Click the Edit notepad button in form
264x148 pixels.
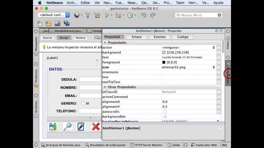81,126
